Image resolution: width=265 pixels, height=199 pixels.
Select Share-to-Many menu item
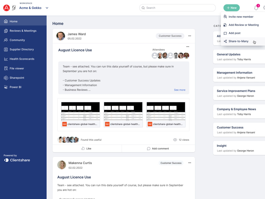coord(243,41)
